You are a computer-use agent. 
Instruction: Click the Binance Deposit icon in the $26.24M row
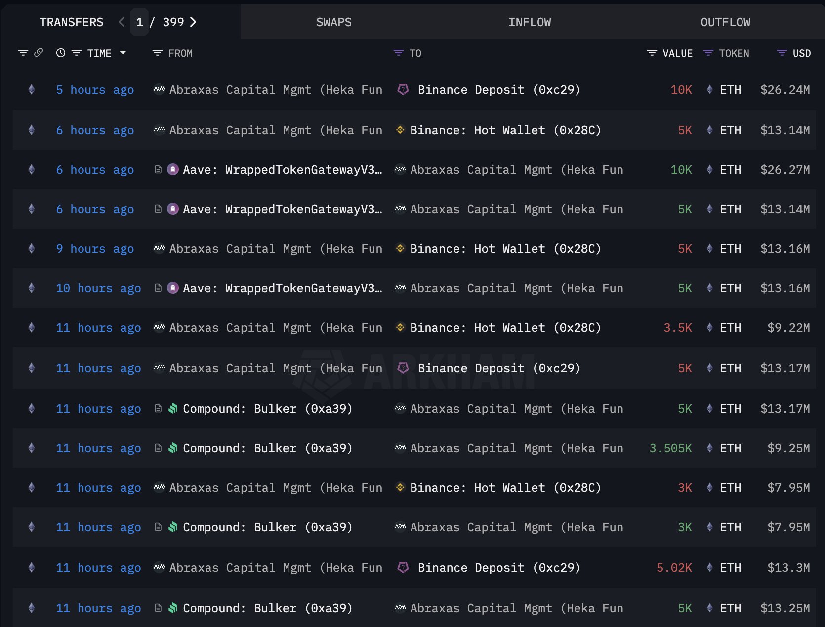403,89
